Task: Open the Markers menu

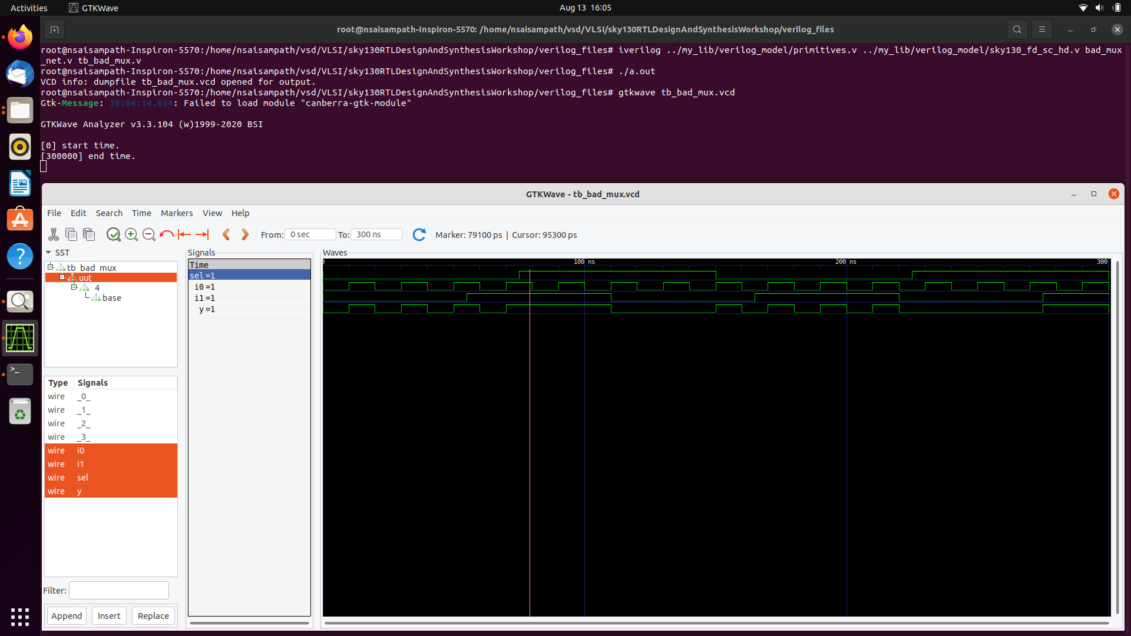Action: coord(176,213)
